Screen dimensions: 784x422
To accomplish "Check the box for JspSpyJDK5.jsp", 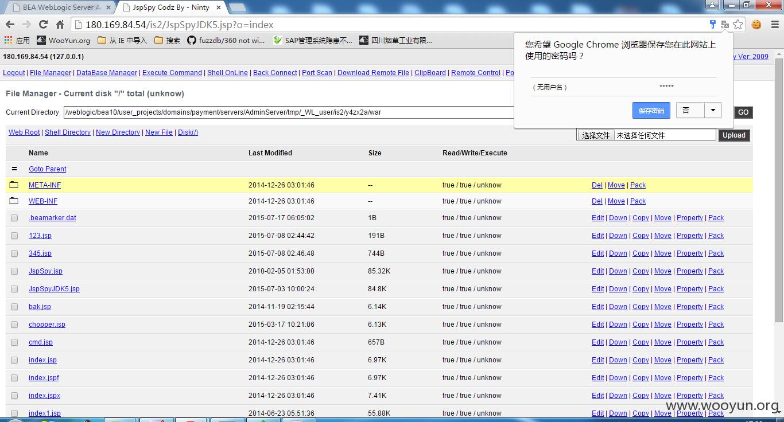I will tap(14, 289).
